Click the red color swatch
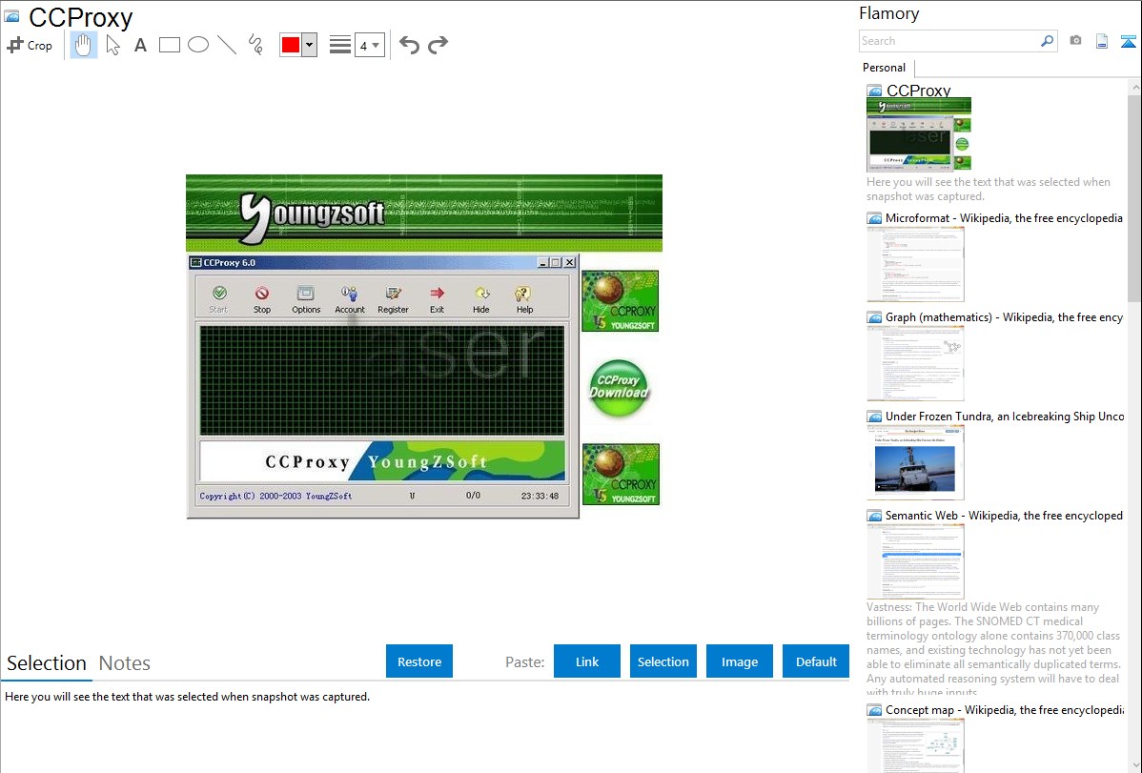 click(x=291, y=45)
